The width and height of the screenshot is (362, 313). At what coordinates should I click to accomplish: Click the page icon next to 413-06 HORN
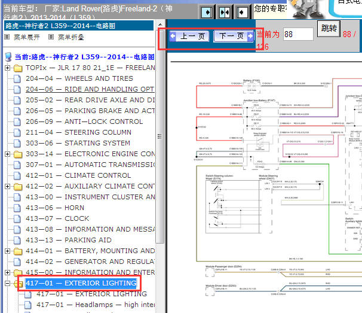click(x=17, y=208)
